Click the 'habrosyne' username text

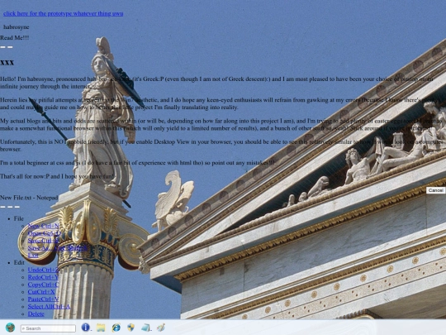[x=17, y=27]
